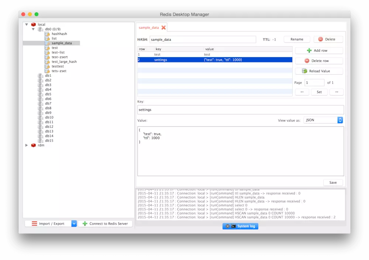The image size is (369, 260).
Task: Select db6 in the tree
Action: 48,99
